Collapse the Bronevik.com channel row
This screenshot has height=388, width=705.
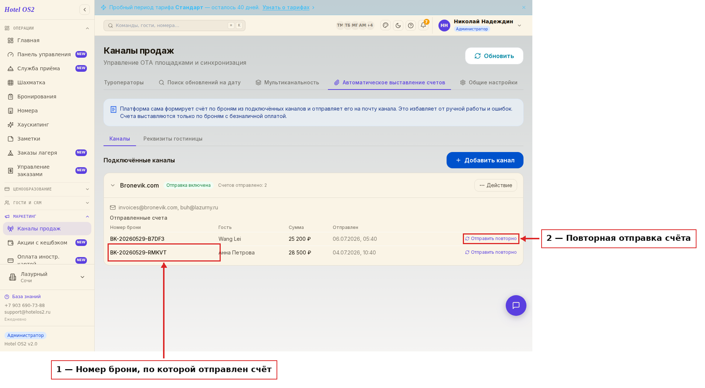coord(113,185)
